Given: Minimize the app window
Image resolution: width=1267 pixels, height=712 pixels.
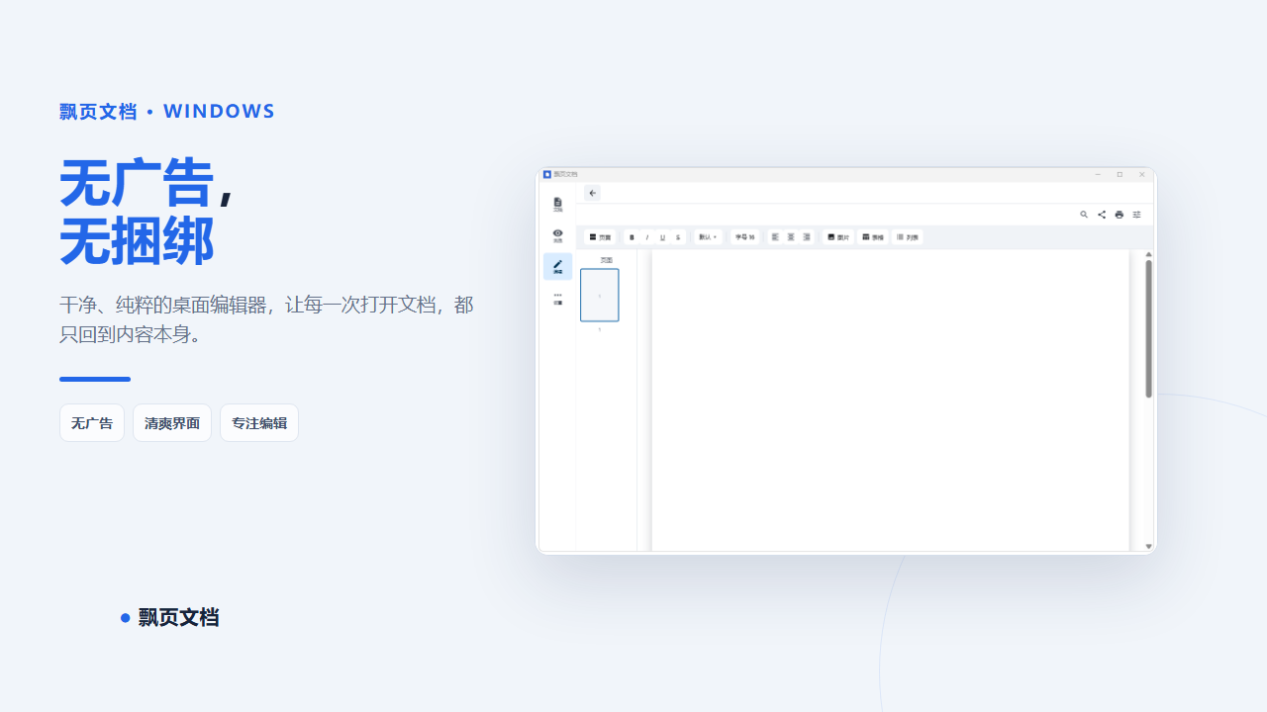Looking at the screenshot, I should (1098, 174).
